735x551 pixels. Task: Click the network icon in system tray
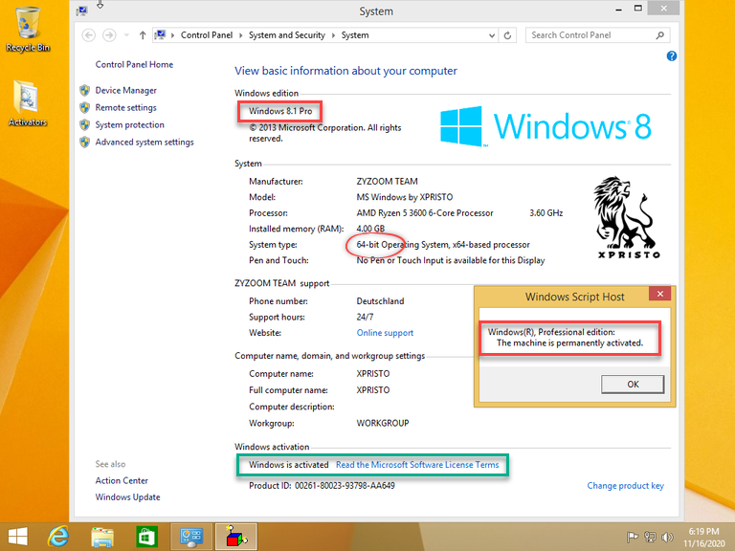[650, 538]
